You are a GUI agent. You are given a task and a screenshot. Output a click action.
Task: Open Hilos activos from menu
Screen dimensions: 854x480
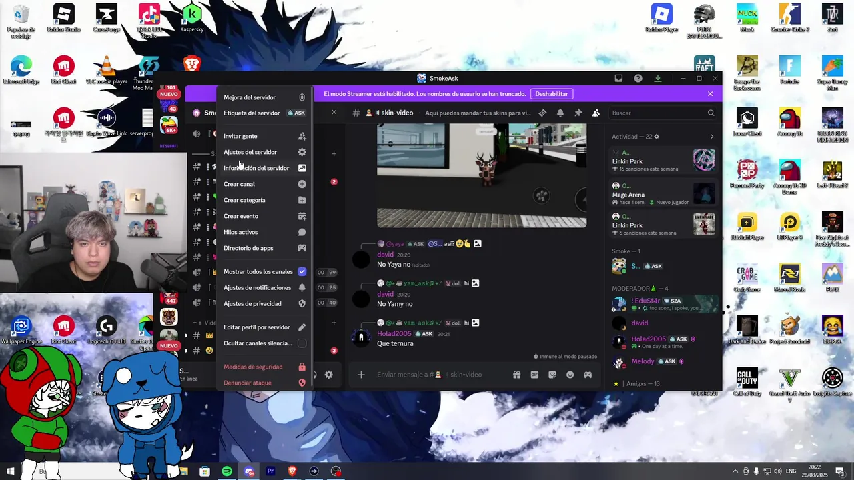[264, 232]
